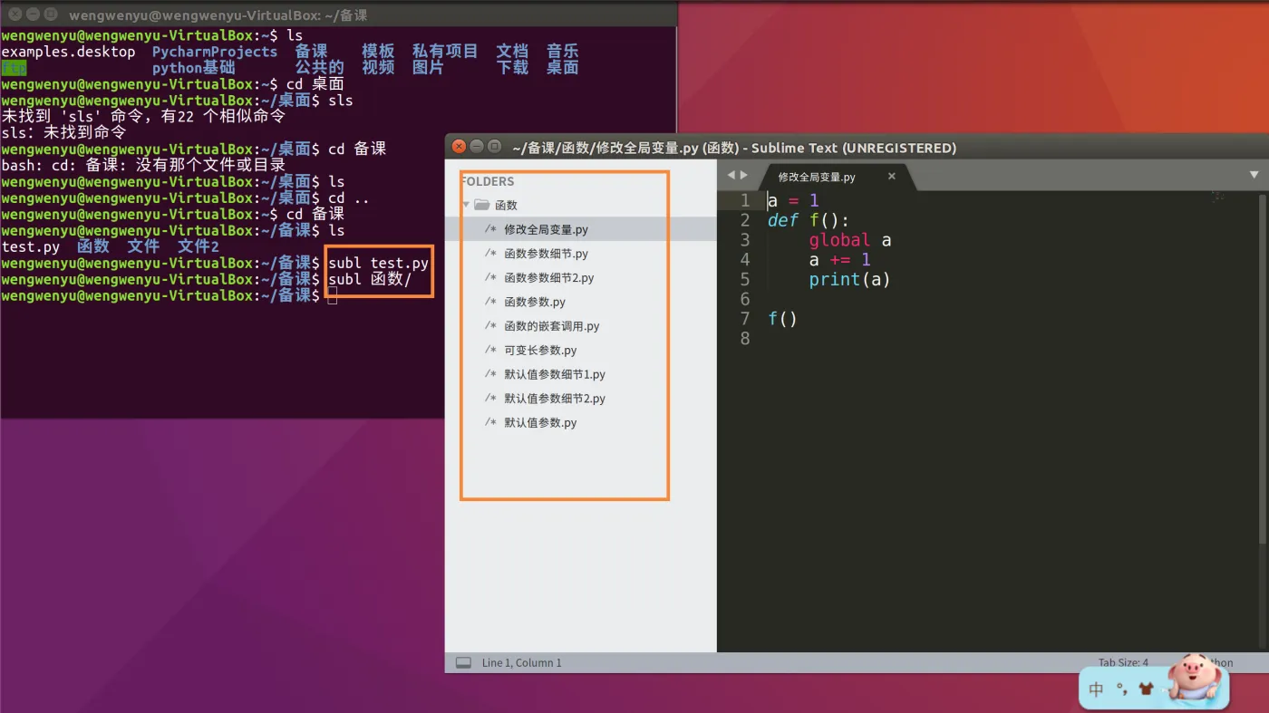
Task: Maximize the terminal window
Action: [x=50, y=14]
